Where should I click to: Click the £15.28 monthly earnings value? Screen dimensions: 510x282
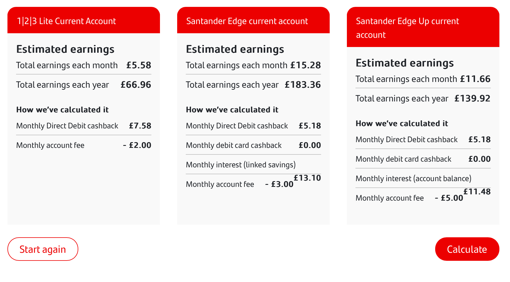[x=306, y=65]
